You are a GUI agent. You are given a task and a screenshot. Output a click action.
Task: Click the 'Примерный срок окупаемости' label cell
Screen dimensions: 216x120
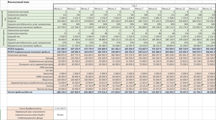30,115
